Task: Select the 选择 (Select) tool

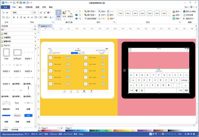Action: click(x=58, y=14)
